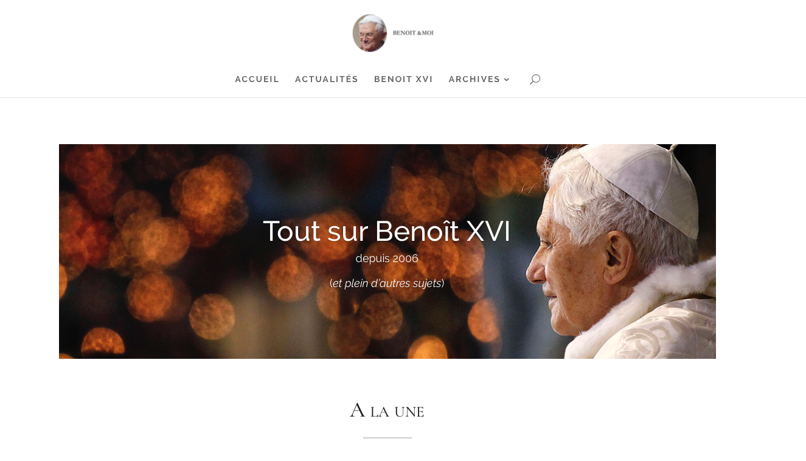Select the Benoit XVI menu item
806x461 pixels.
point(403,79)
